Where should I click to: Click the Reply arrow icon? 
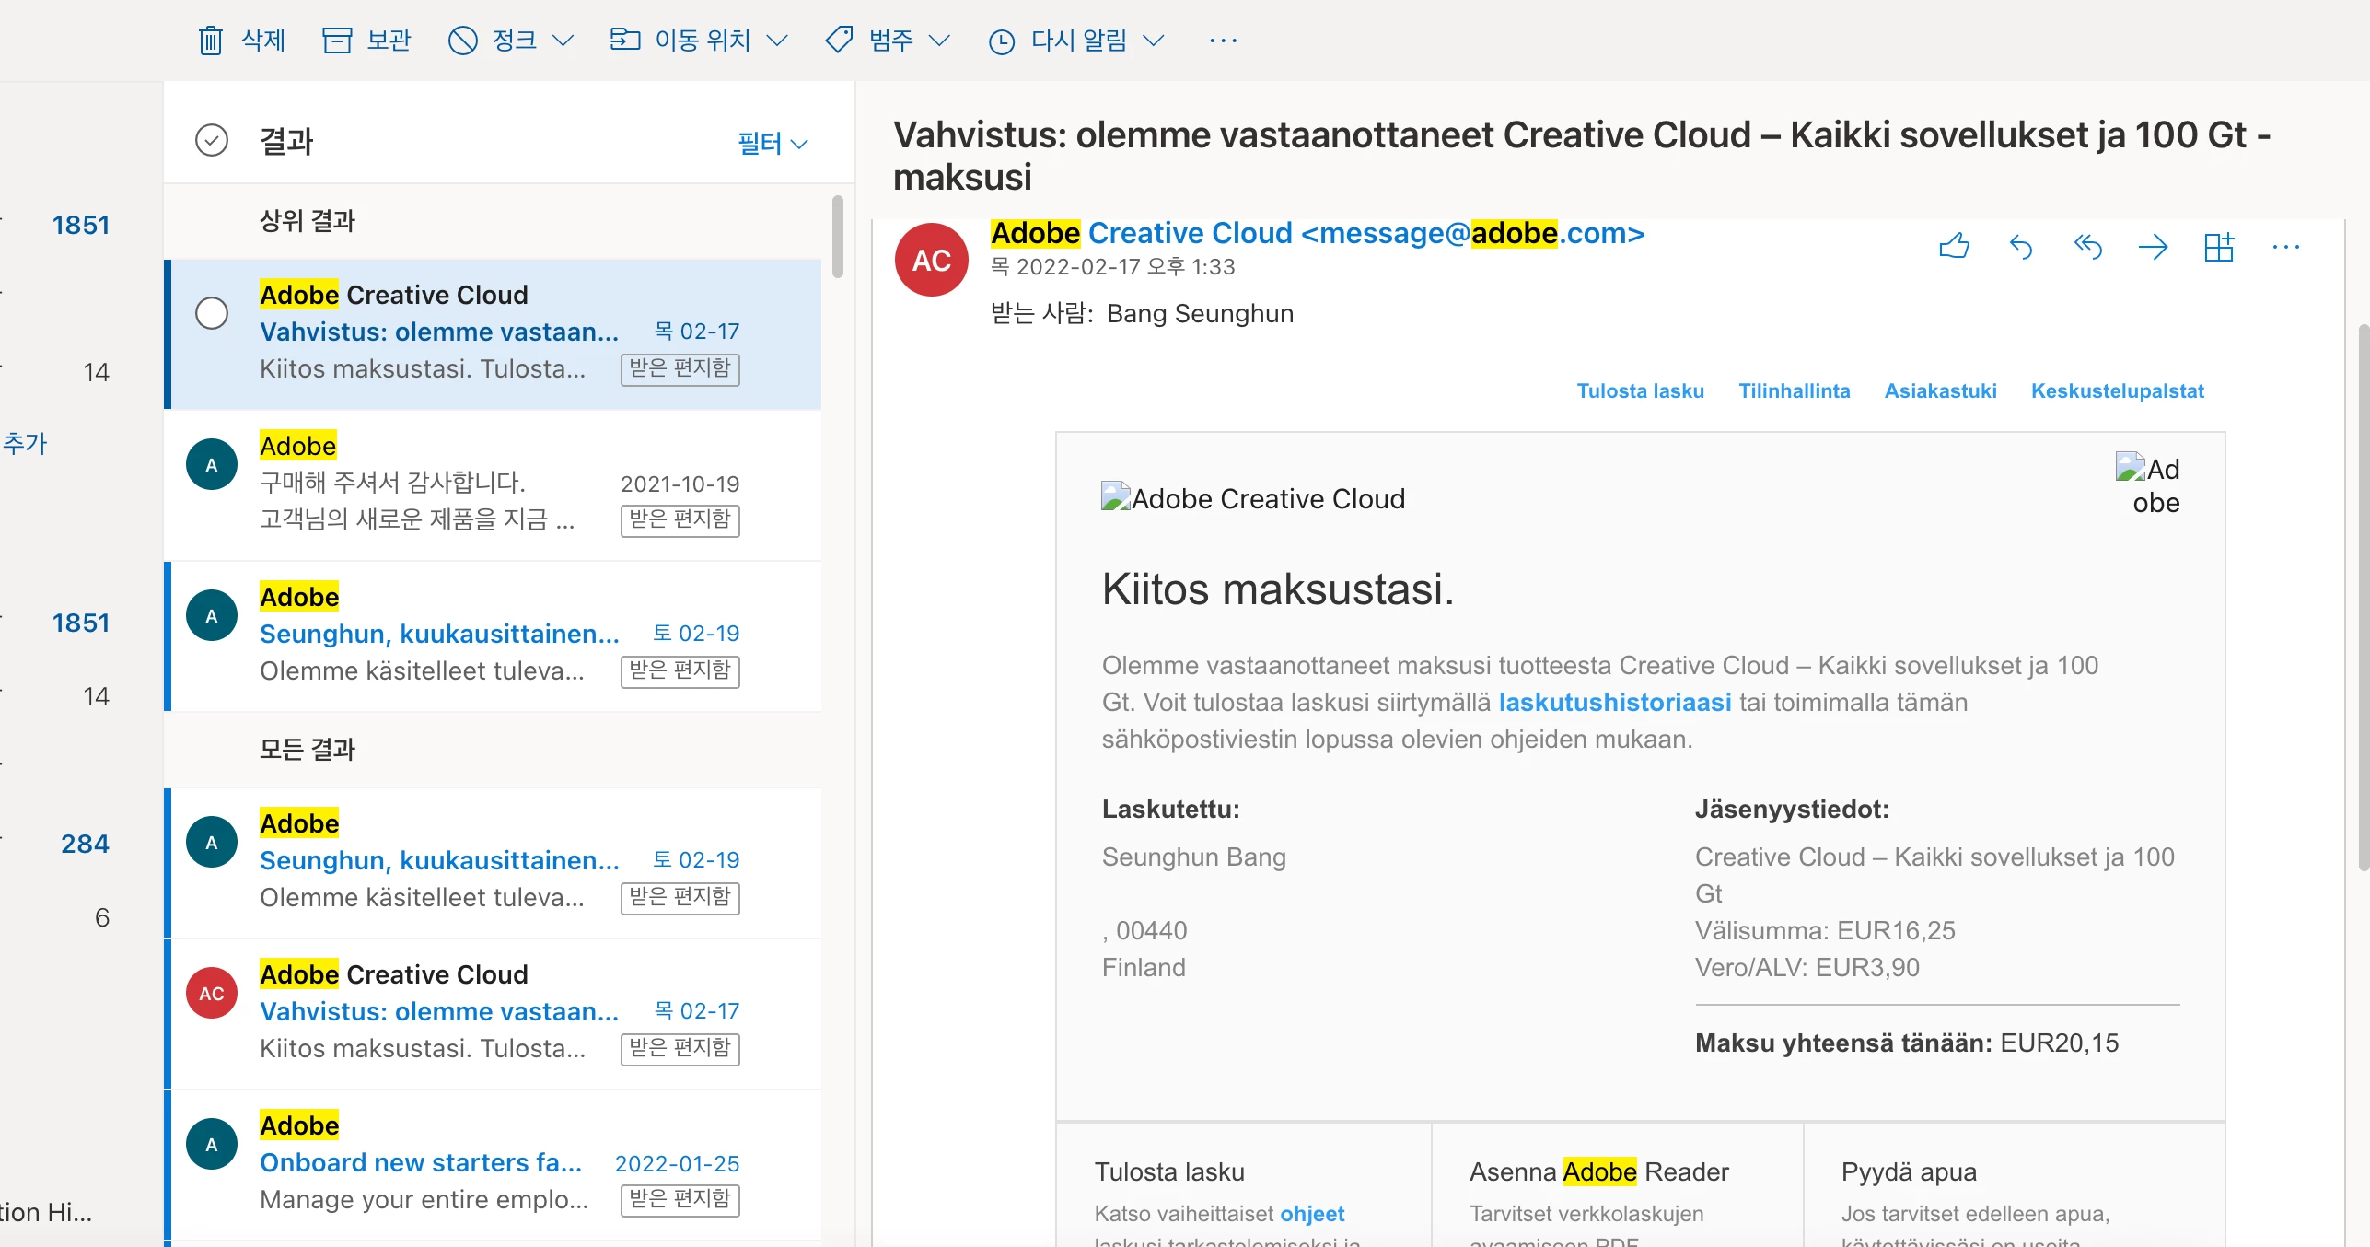pyautogui.click(x=2020, y=247)
